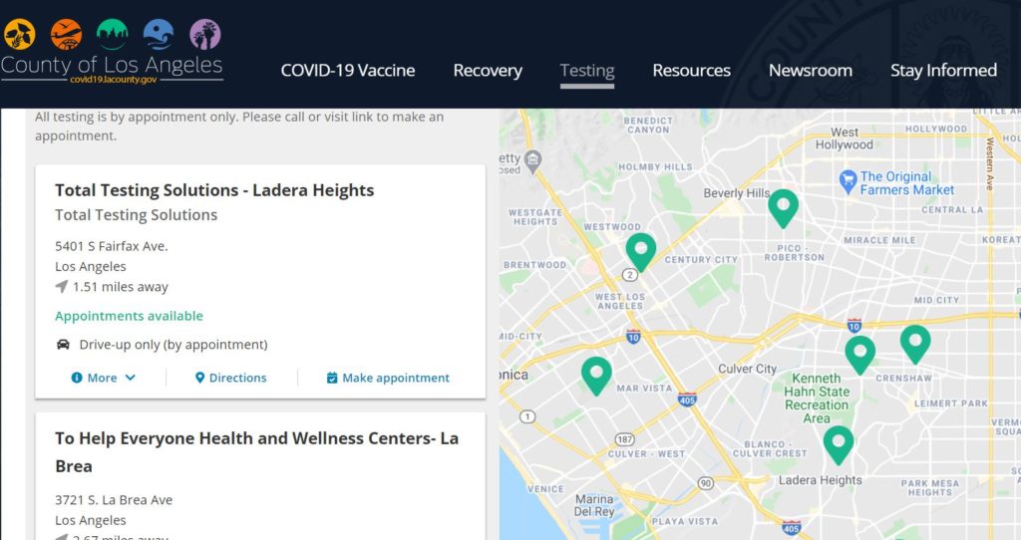Click the blue wave county logo icon

(159, 35)
